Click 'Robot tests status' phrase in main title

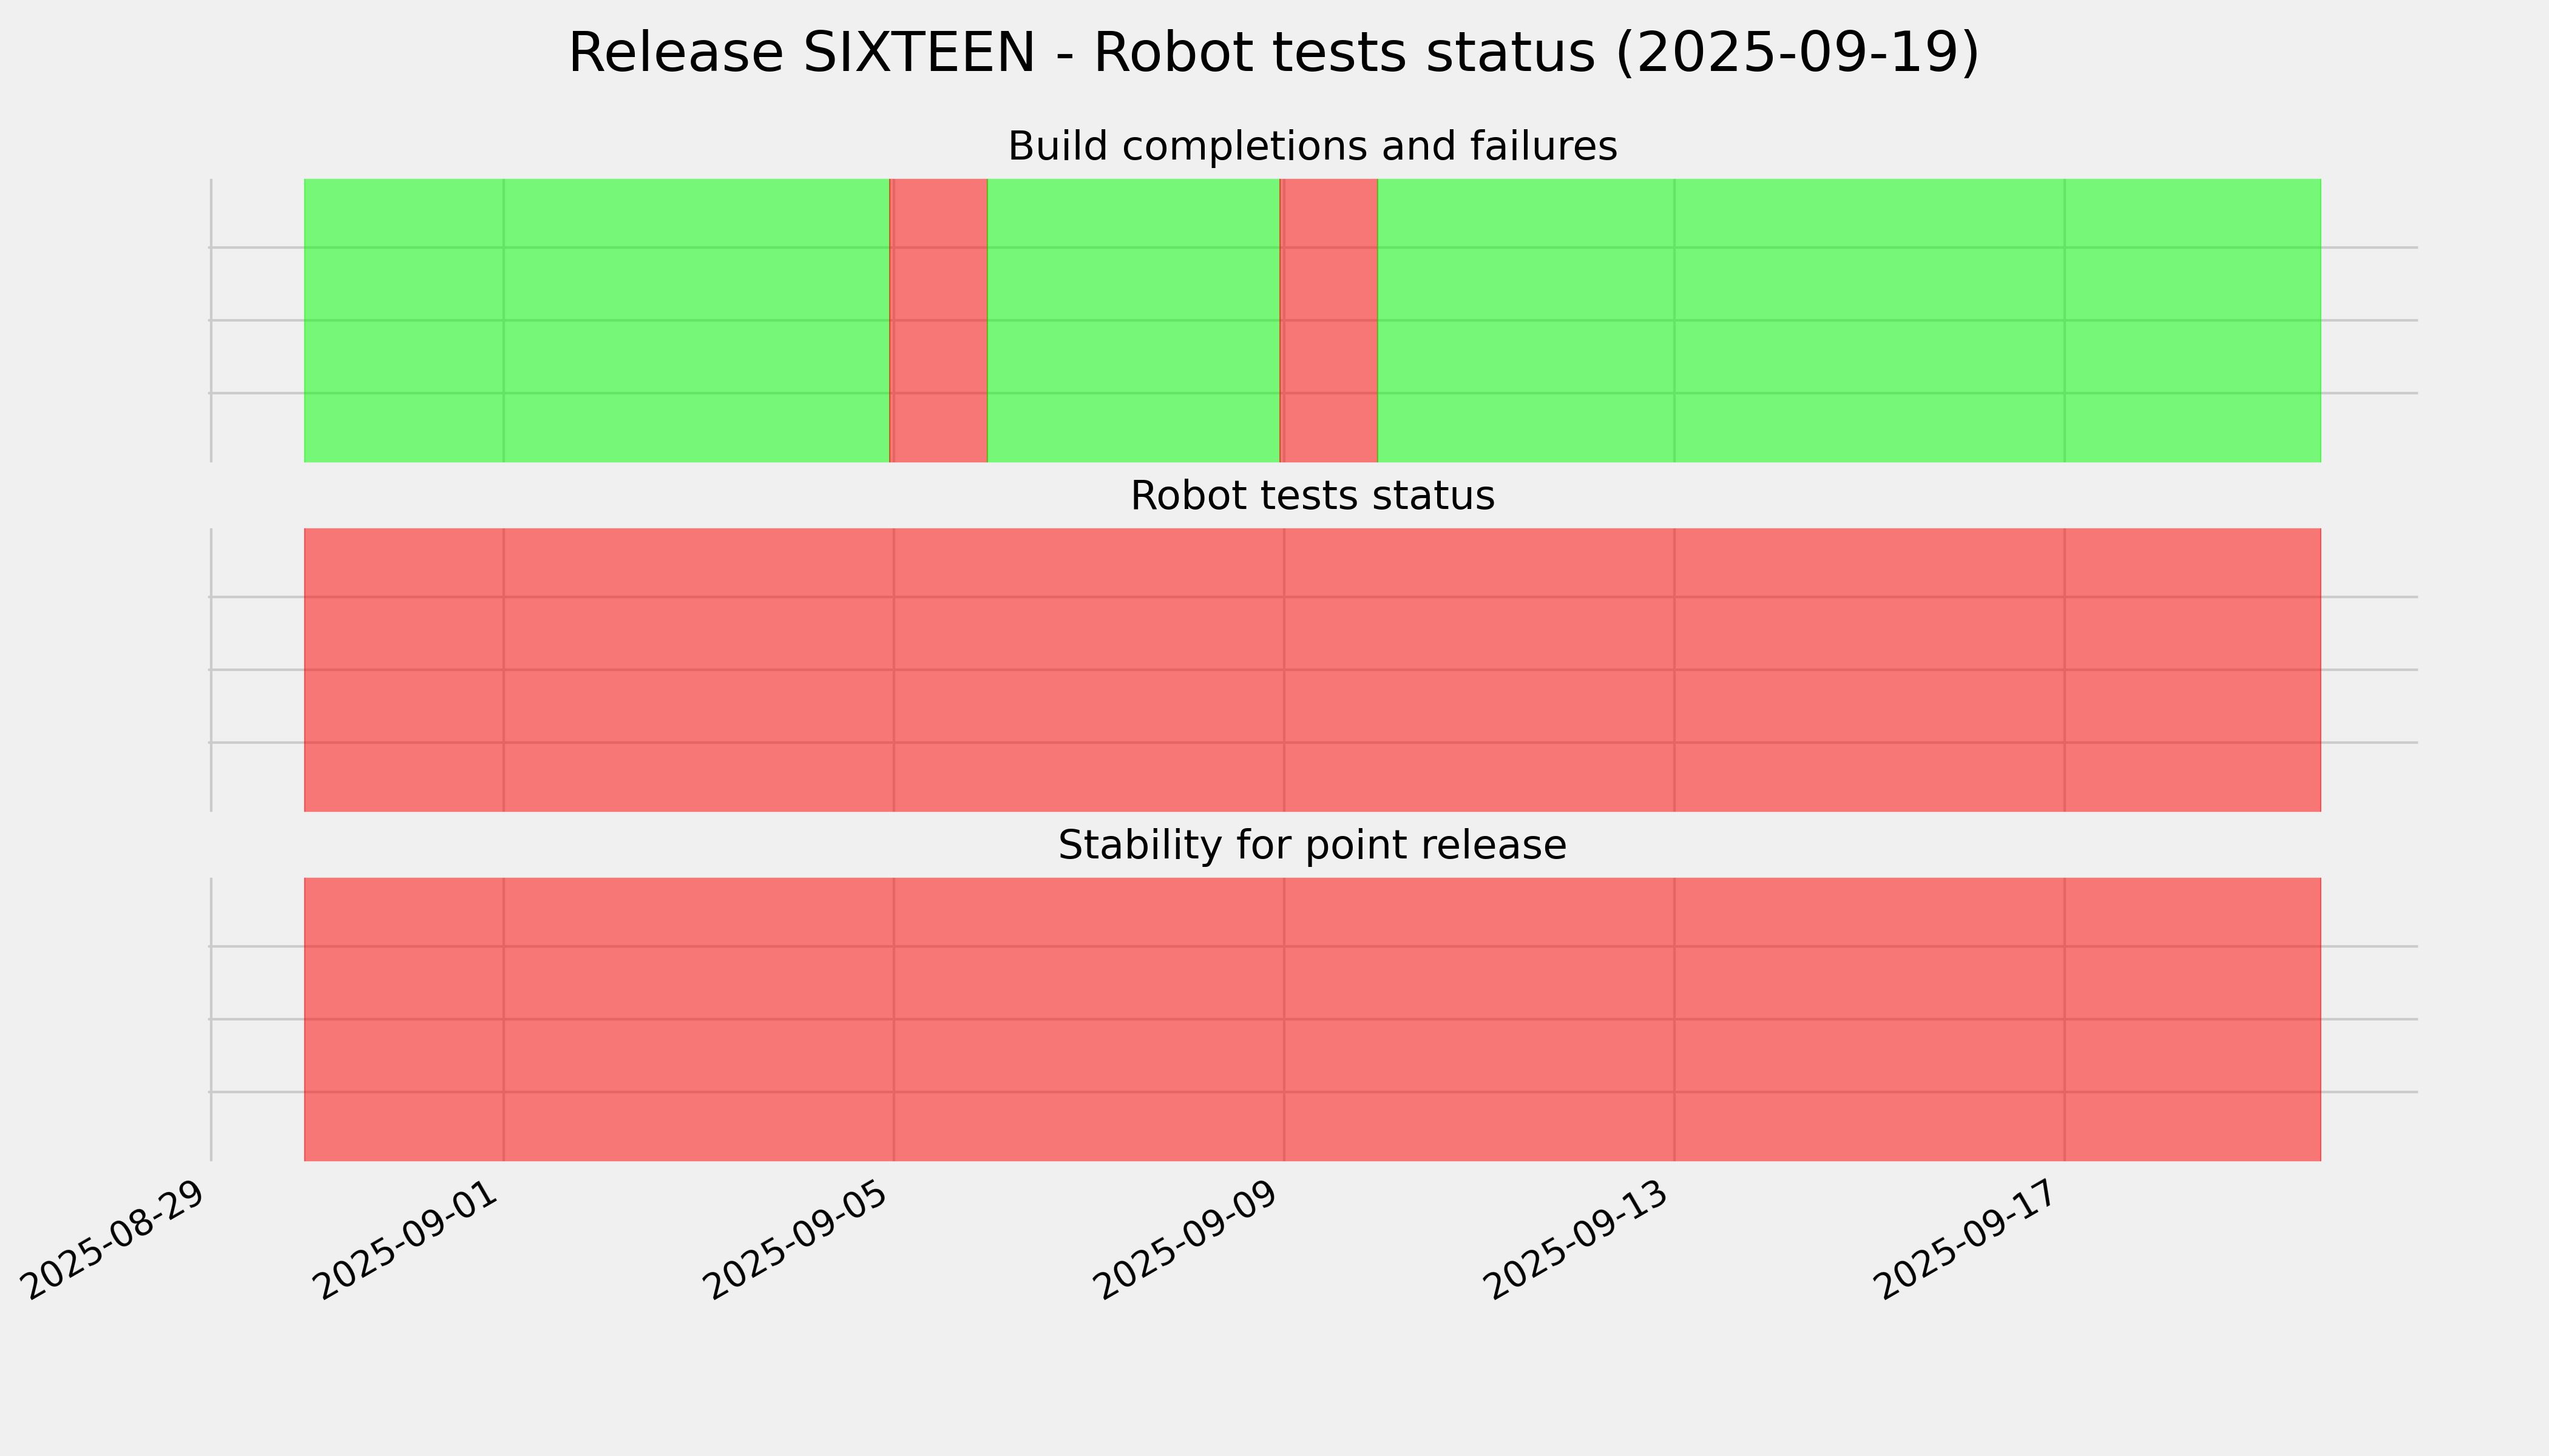pos(1344,53)
